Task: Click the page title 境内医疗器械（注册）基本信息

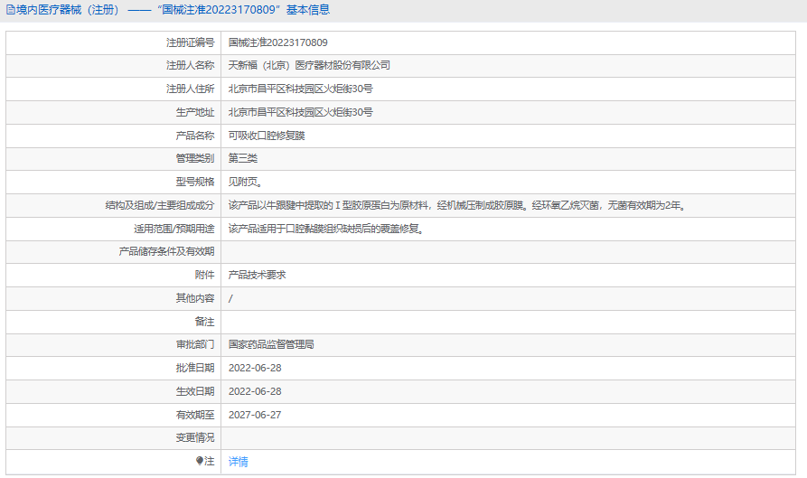Action: point(173,10)
